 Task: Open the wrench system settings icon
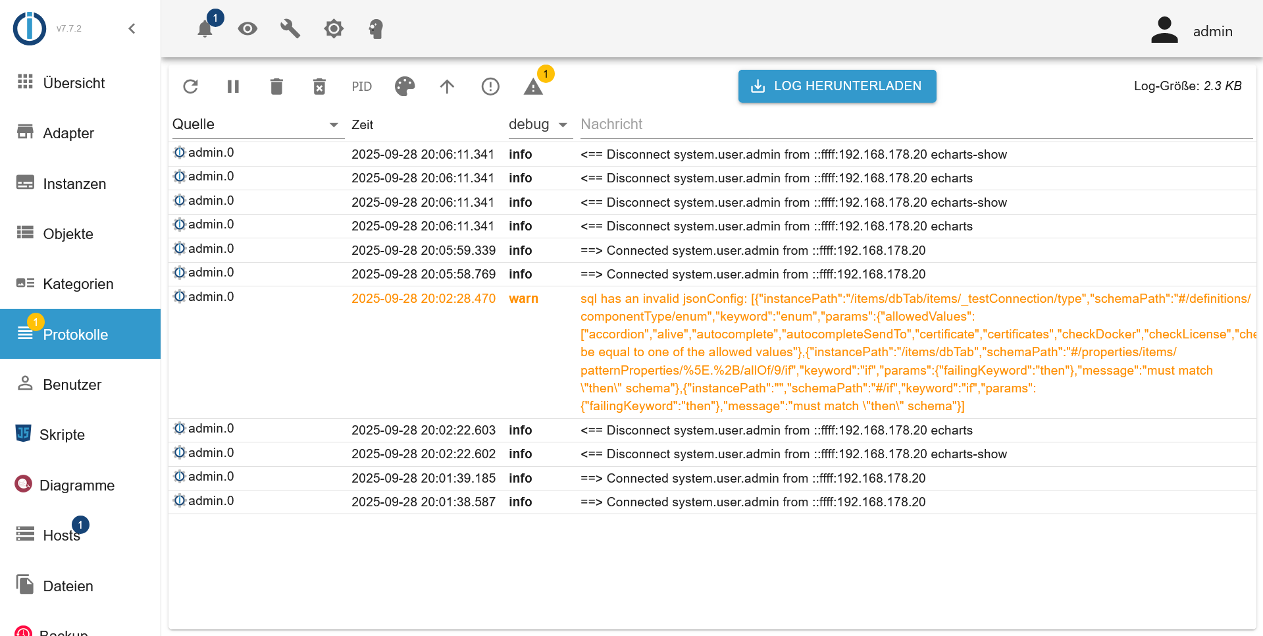click(x=290, y=29)
